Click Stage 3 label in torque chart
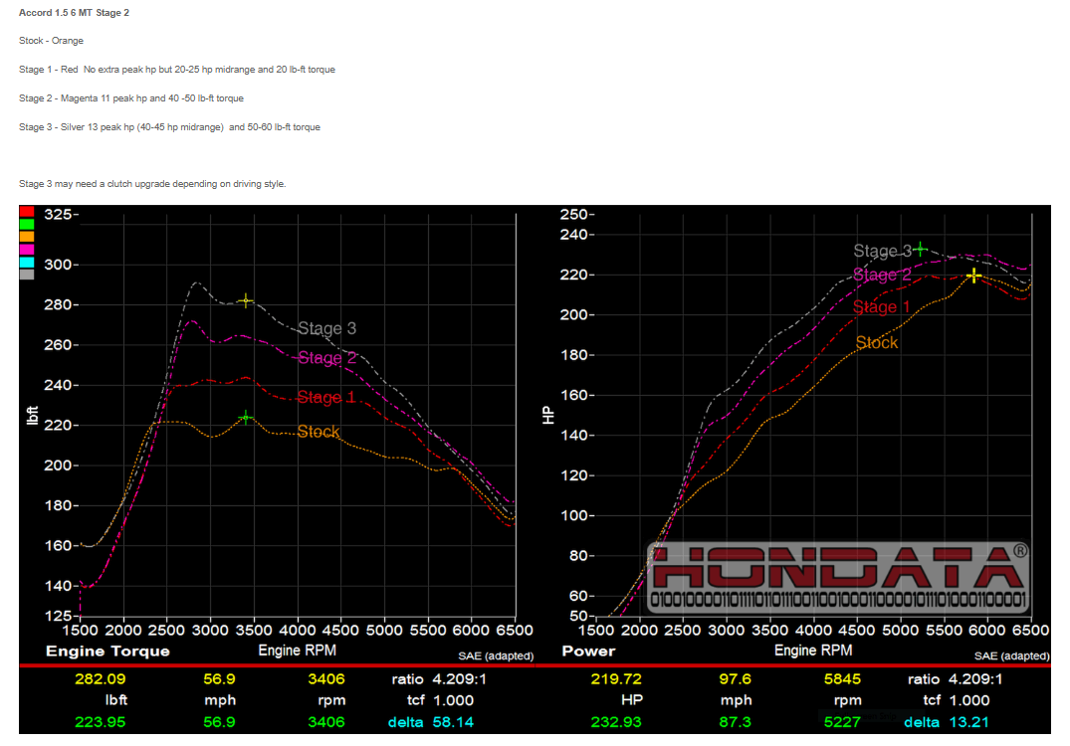The image size is (1070, 746). coord(326,328)
